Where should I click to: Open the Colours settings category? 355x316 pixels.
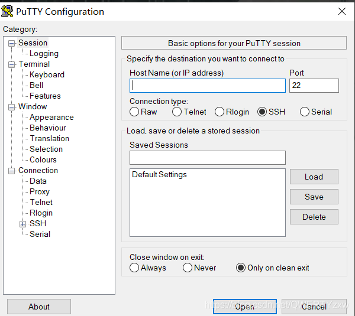coord(43,159)
